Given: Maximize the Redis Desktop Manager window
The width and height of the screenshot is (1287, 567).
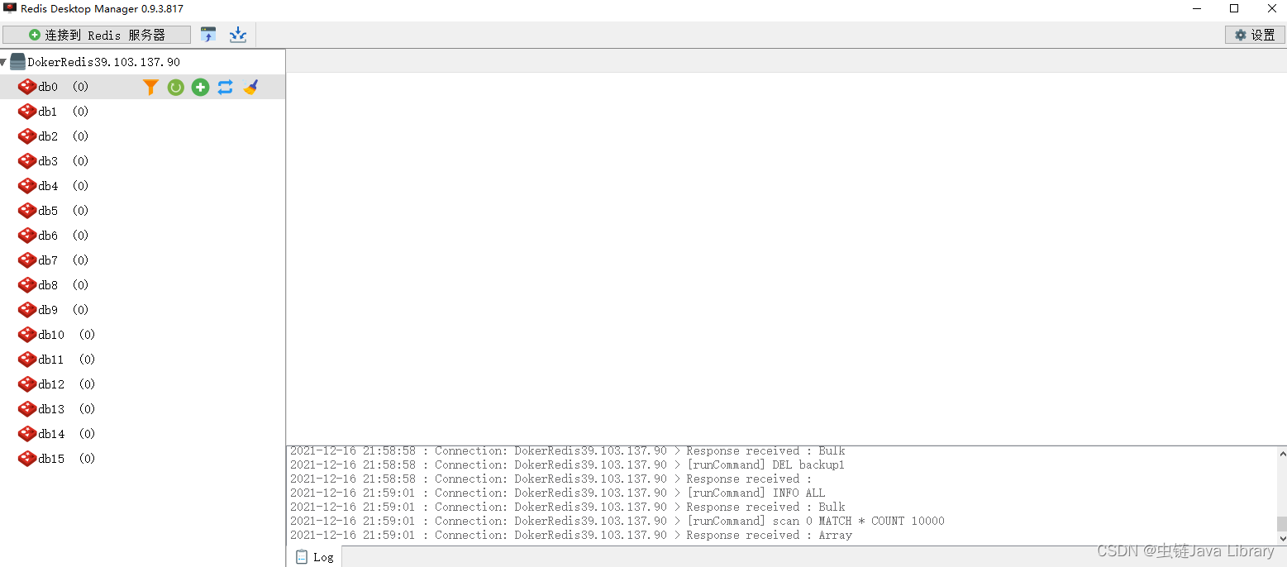Looking at the screenshot, I should click(1234, 8).
